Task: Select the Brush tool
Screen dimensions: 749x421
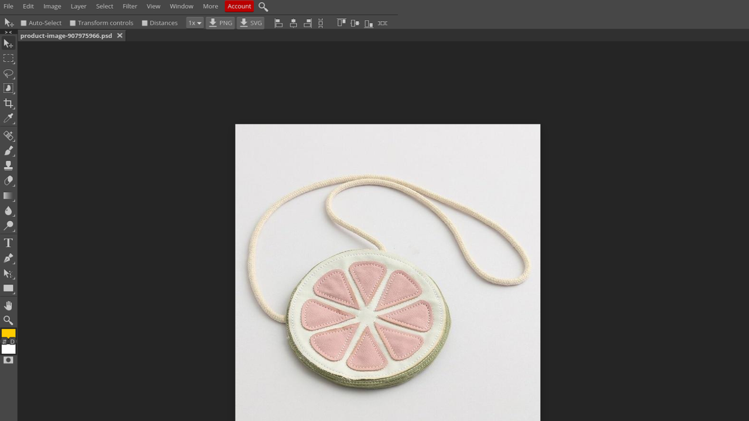Action: coord(8,150)
